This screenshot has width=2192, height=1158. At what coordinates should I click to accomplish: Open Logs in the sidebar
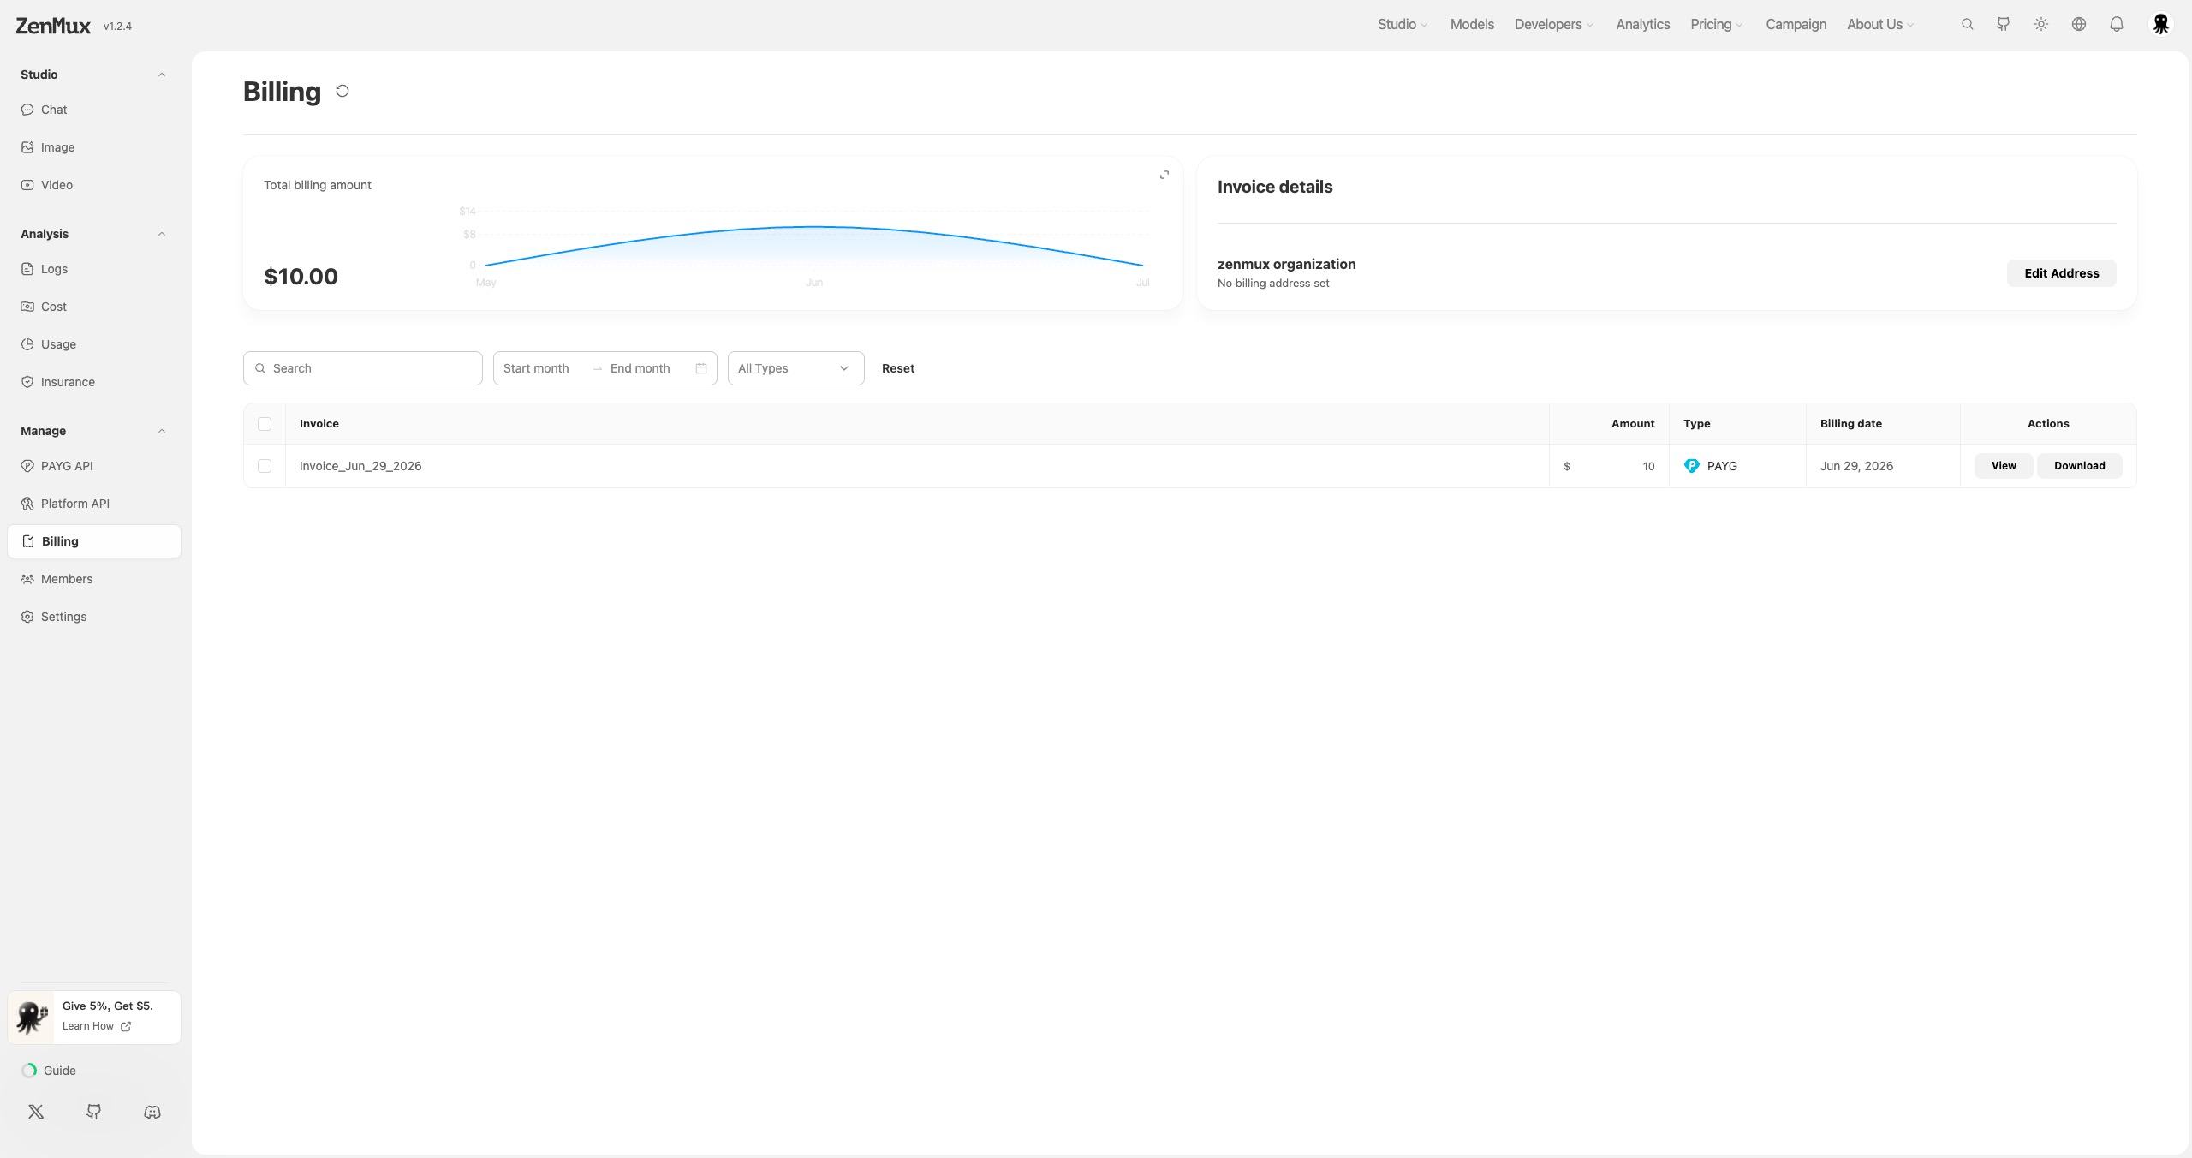point(94,269)
